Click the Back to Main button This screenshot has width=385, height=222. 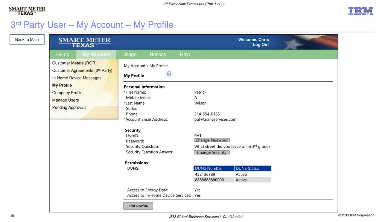click(x=27, y=40)
